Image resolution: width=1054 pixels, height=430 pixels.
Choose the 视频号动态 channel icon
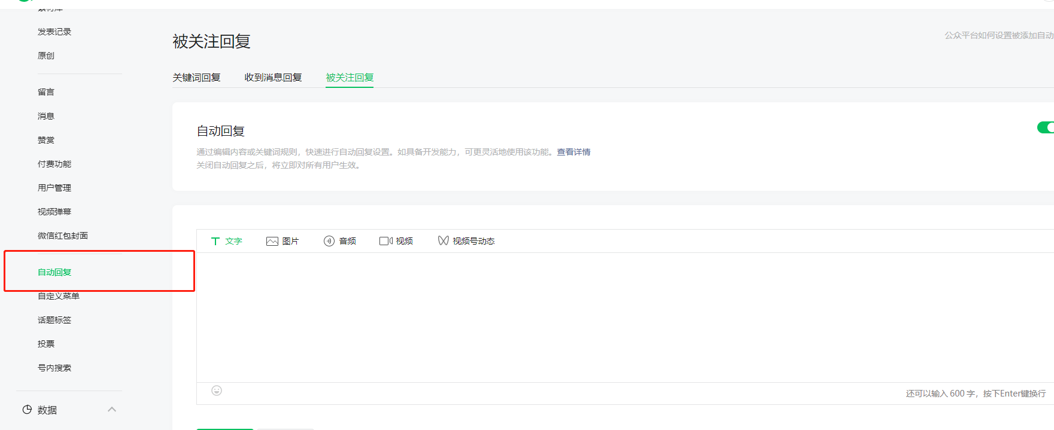tap(443, 240)
